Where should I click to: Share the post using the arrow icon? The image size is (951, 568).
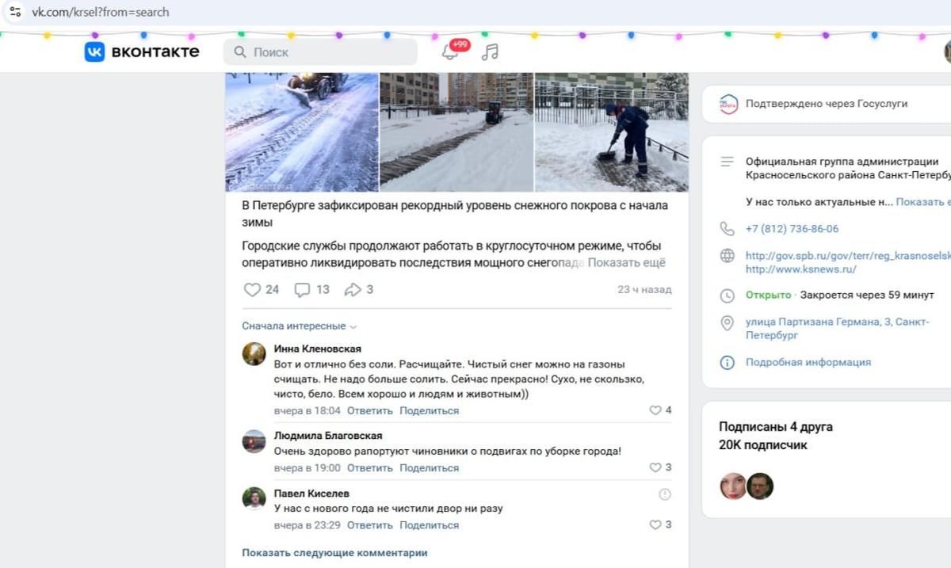[x=349, y=289]
